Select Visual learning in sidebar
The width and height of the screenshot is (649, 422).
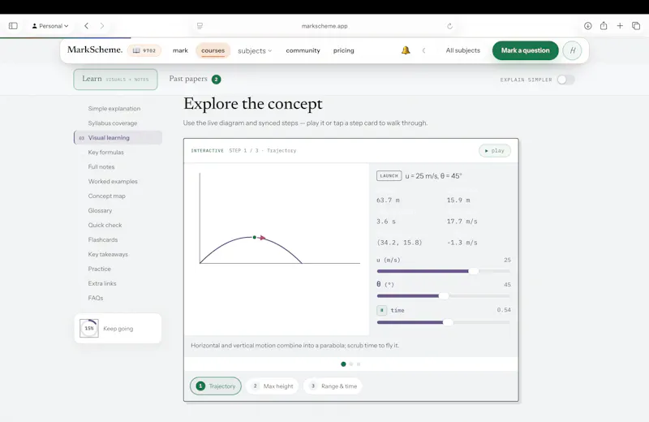118,137
